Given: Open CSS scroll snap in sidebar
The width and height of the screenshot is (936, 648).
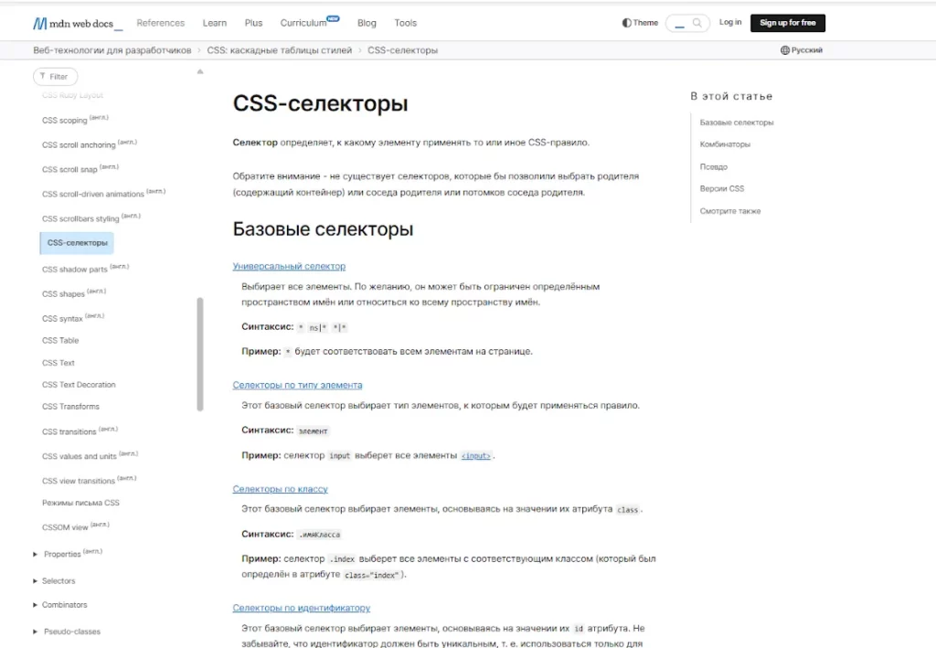Looking at the screenshot, I should pos(80,168).
